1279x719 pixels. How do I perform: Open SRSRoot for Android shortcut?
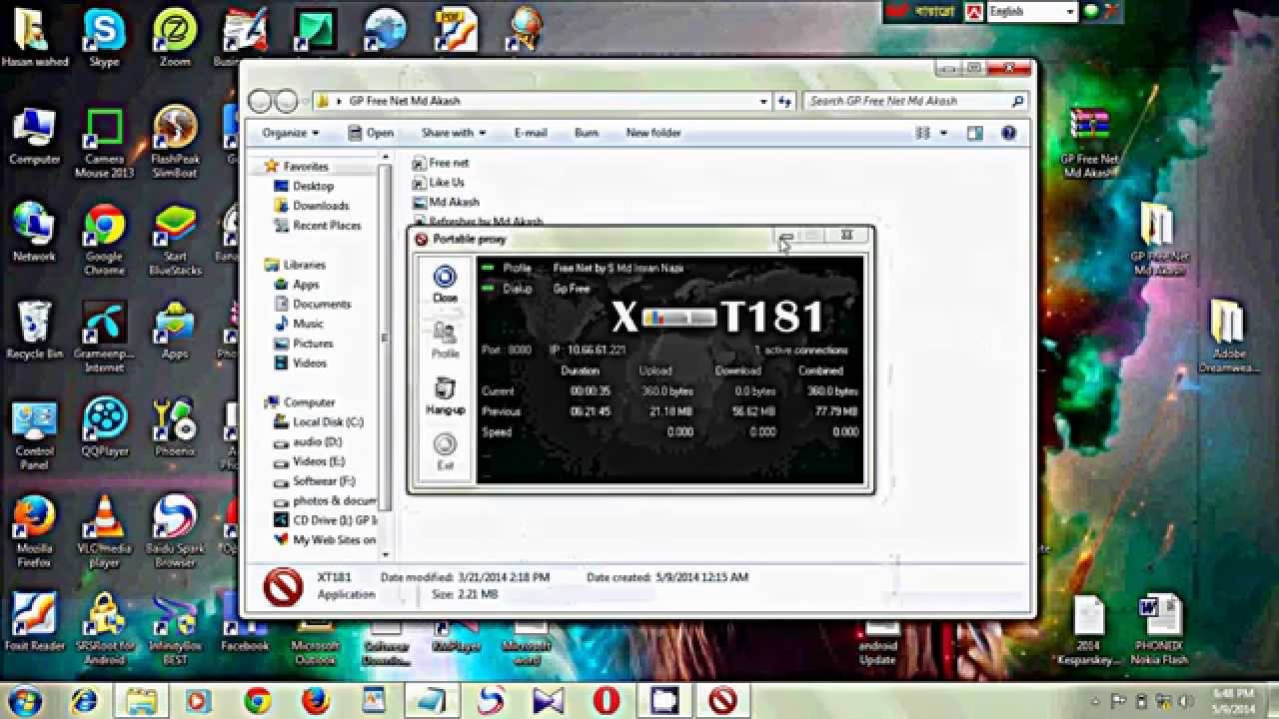pyautogui.click(x=104, y=629)
